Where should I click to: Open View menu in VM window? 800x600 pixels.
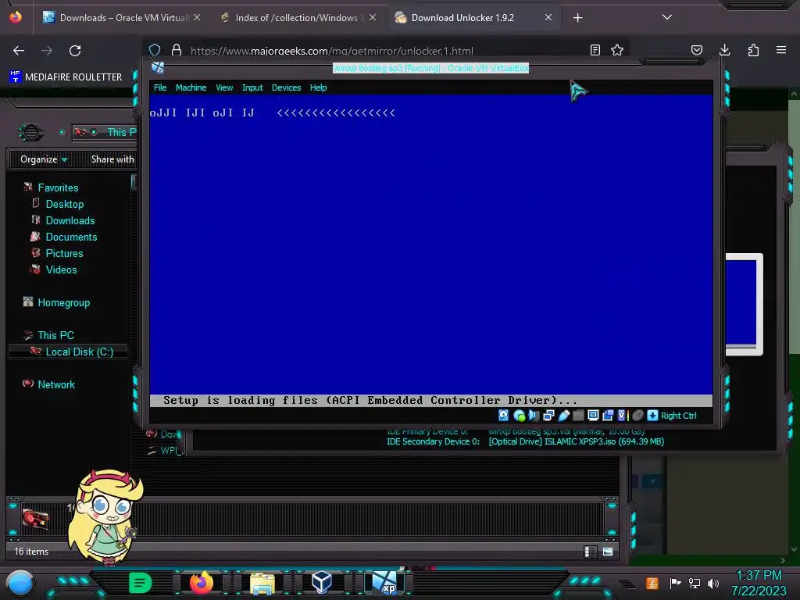point(224,87)
